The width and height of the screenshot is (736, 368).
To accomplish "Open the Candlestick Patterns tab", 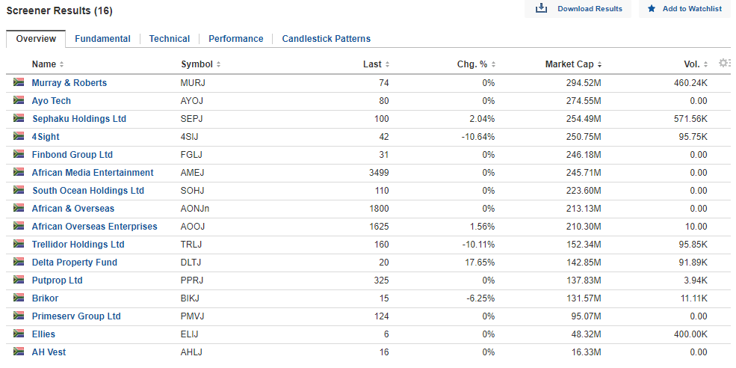I will click(x=327, y=39).
